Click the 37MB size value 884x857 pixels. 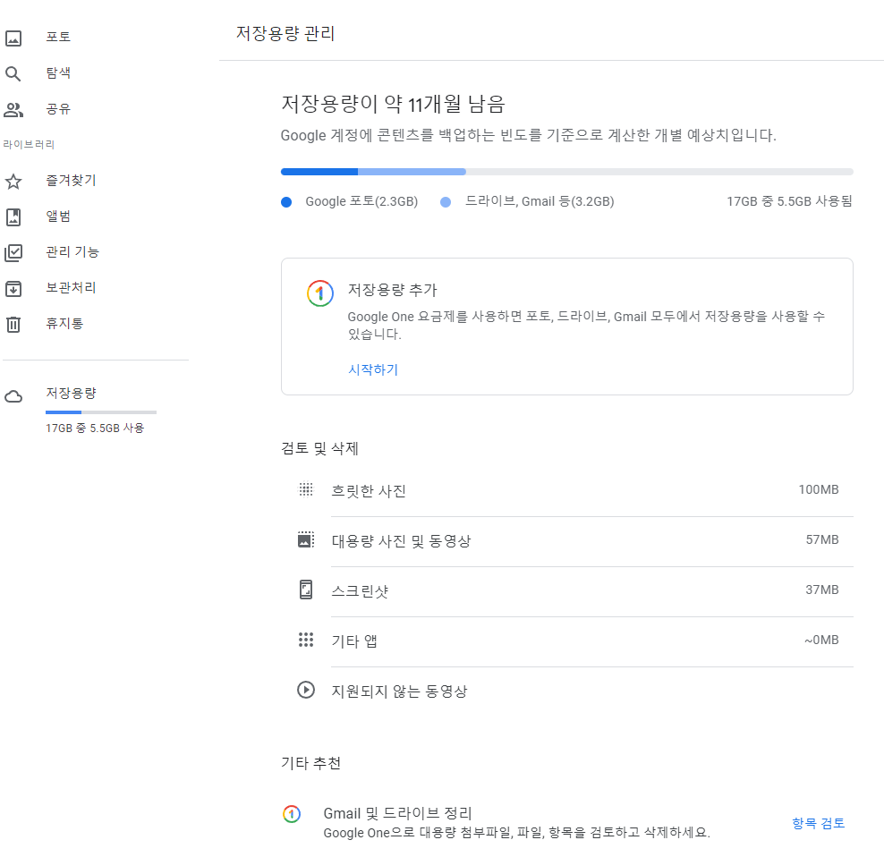[x=822, y=590]
